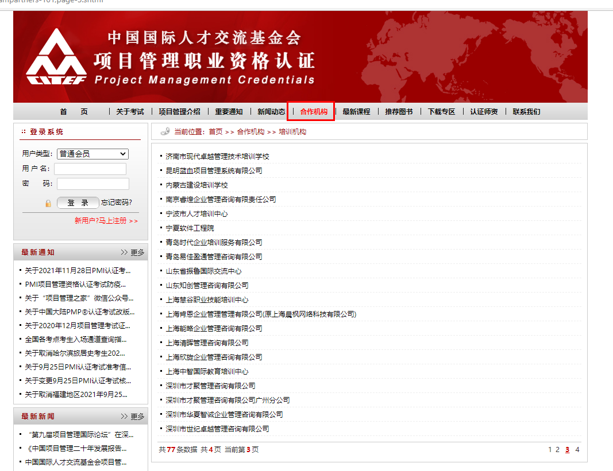Open the 下载专区 menu item
The width and height of the screenshot is (613, 471).
441,112
